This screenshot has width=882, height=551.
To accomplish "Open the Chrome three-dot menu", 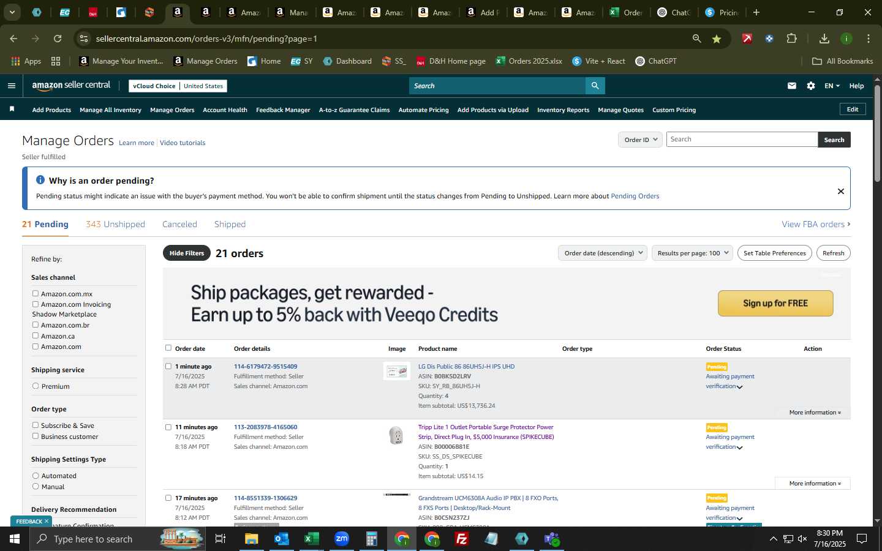I will pyautogui.click(x=869, y=39).
